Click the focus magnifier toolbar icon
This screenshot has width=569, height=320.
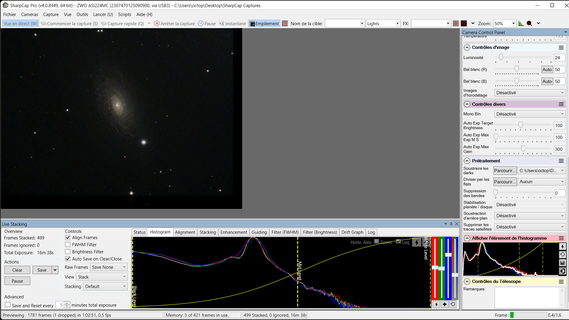(529, 23)
